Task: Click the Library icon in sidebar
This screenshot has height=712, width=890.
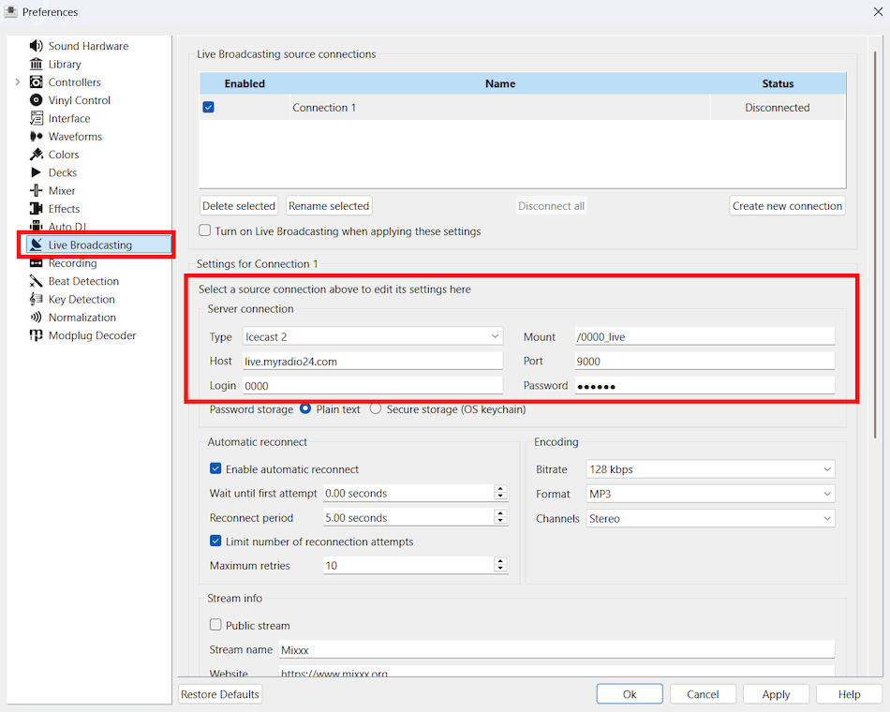Action: pos(37,64)
